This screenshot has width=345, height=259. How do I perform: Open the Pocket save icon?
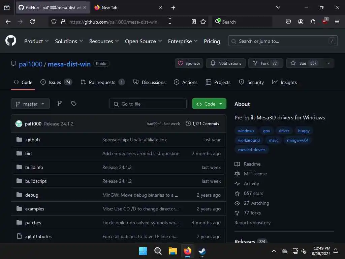tap(288, 22)
